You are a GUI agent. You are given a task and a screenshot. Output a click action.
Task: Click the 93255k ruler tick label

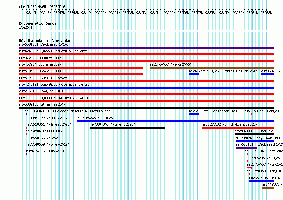click(x=169, y=13)
